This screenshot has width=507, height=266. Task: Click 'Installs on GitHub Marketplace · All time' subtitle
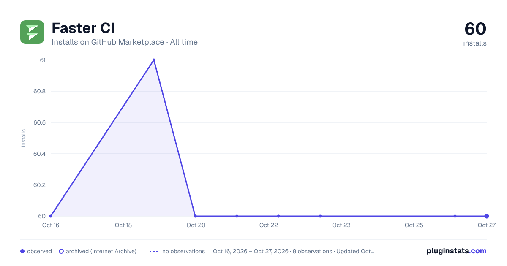pyautogui.click(x=125, y=42)
